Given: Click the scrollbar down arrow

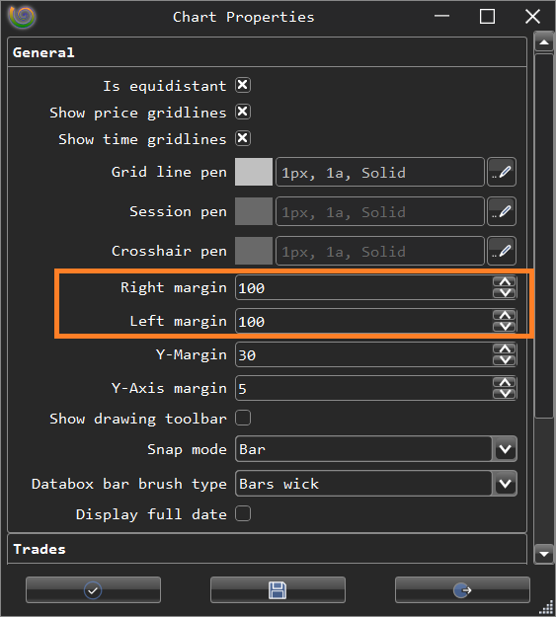Looking at the screenshot, I should (544, 555).
